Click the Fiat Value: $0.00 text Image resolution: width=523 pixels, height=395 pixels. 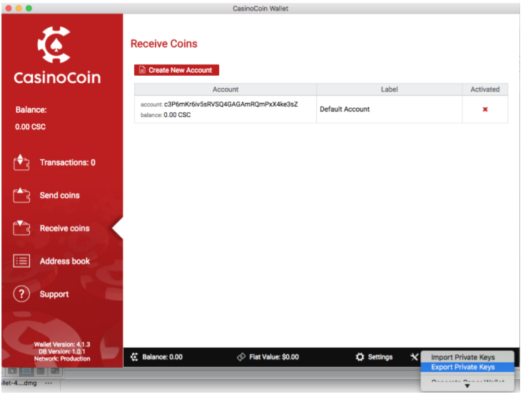coord(274,357)
